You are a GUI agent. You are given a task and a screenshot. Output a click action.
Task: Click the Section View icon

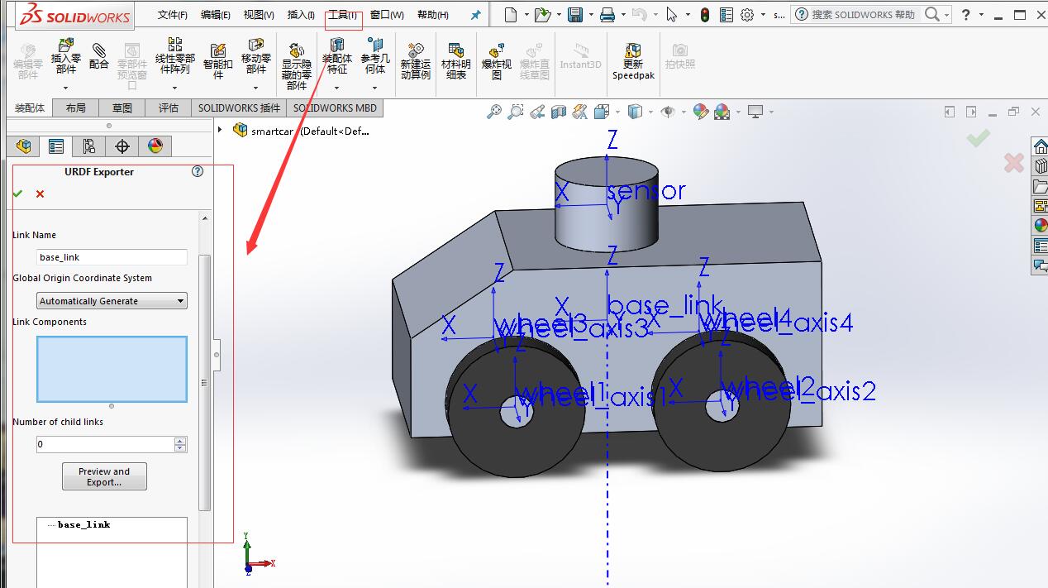tap(559, 112)
